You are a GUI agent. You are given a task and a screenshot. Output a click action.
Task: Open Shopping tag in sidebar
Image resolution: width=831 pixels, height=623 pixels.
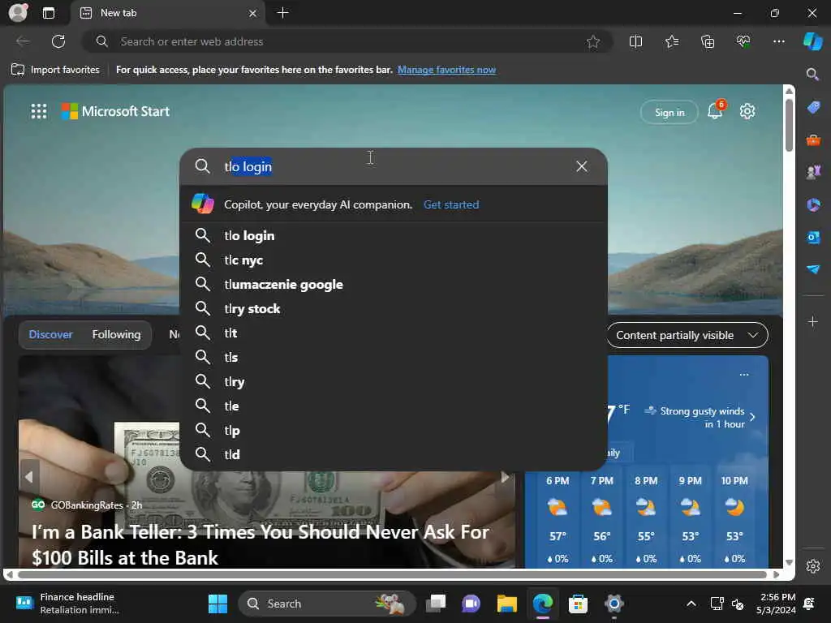813,108
